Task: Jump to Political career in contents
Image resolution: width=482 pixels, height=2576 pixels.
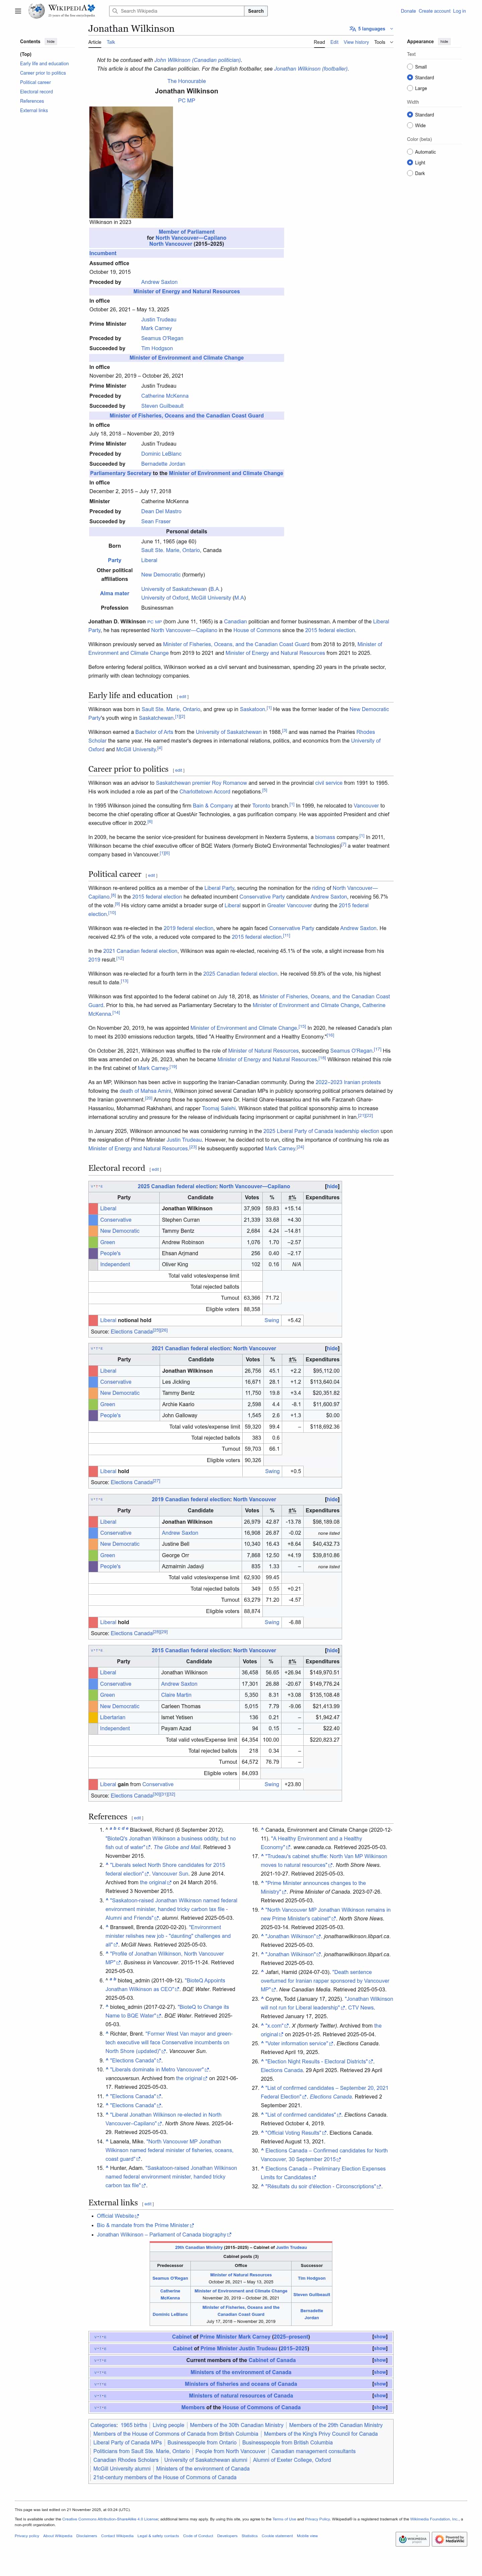Action: pyautogui.click(x=35, y=82)
